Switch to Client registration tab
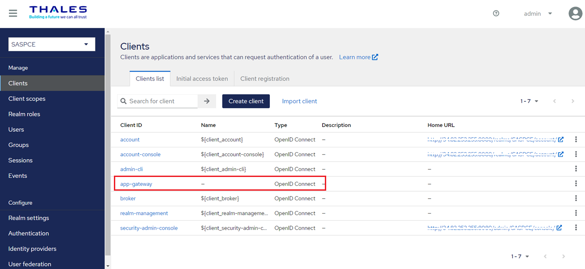 [265, 79]
